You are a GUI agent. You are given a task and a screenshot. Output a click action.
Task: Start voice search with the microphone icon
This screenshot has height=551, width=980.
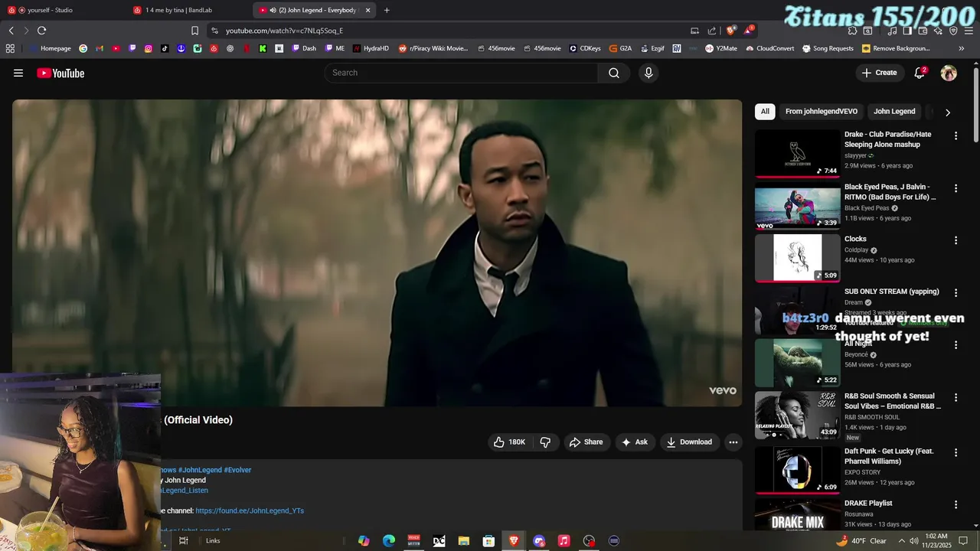point(648,73)
